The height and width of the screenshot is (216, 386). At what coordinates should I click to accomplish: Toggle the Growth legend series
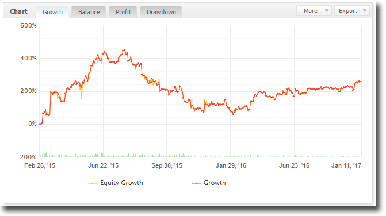tap(208, 183)
